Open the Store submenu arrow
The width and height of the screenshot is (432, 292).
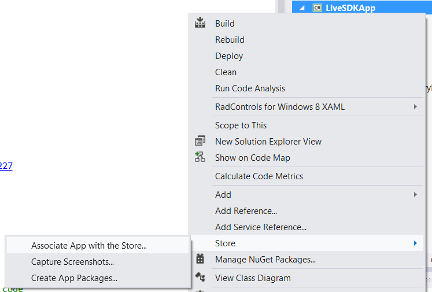(x=415, y=243)
